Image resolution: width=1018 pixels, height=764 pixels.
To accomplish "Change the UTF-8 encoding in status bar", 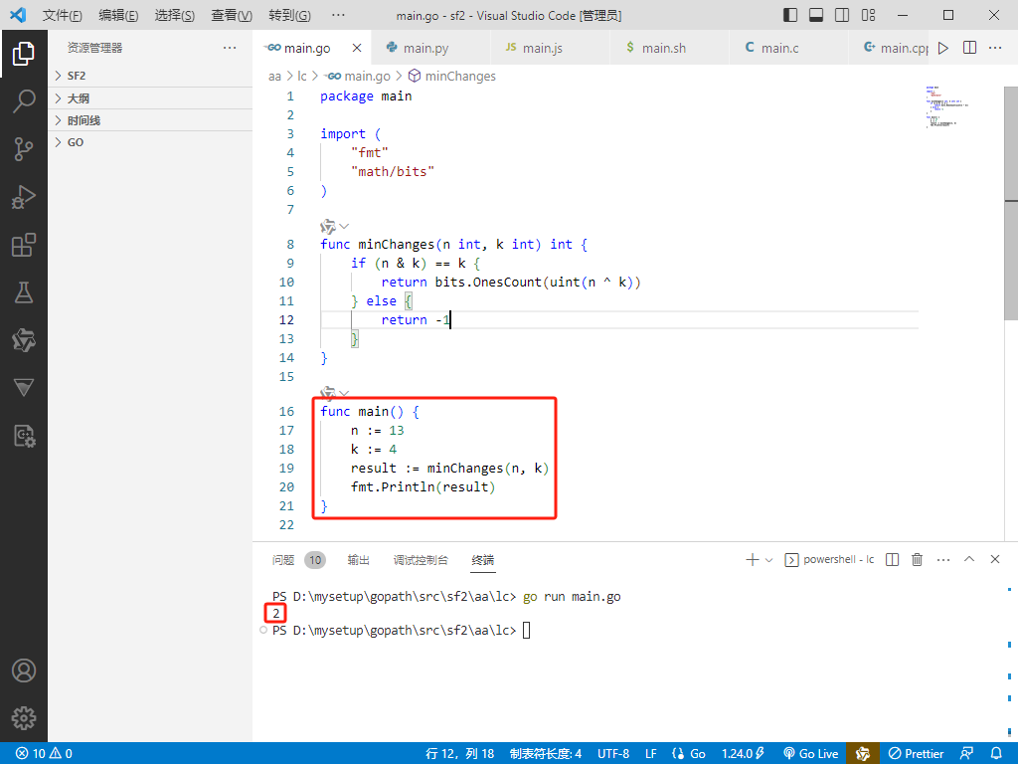I will (x=612, y=754).
